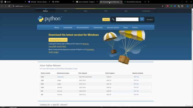Image resolution: width=193 pixels, height=108 pixels.
Task: Click the blue square extension icon
Action: (x=175, y=6)
